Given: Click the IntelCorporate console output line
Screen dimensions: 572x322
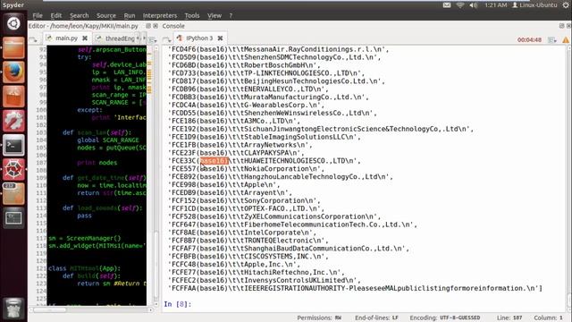Looking at the screenshot, I should [x=242, y=233].
